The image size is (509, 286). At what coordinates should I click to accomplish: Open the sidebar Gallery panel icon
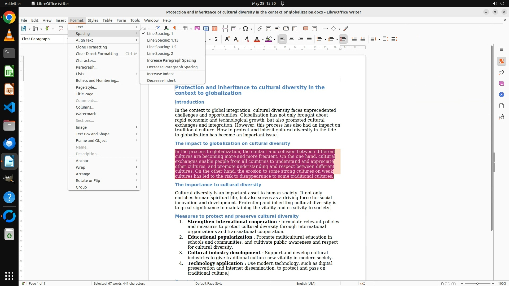point(501,83)
